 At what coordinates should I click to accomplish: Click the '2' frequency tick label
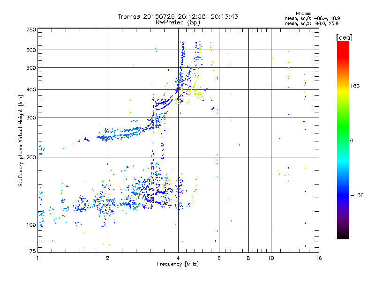click(x=108, y=258)
